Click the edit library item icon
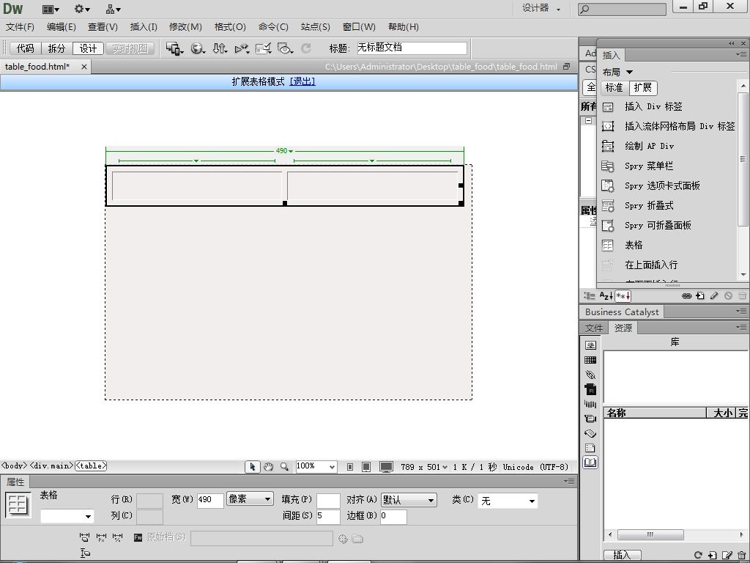 [x=727, y=556]
